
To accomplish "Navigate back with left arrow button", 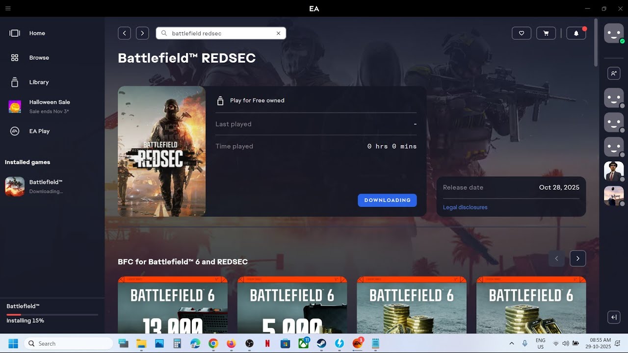I will [x=124, y=33].
